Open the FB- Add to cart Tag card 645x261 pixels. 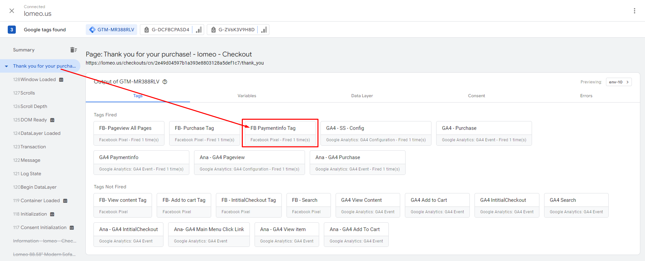(184, 205)
